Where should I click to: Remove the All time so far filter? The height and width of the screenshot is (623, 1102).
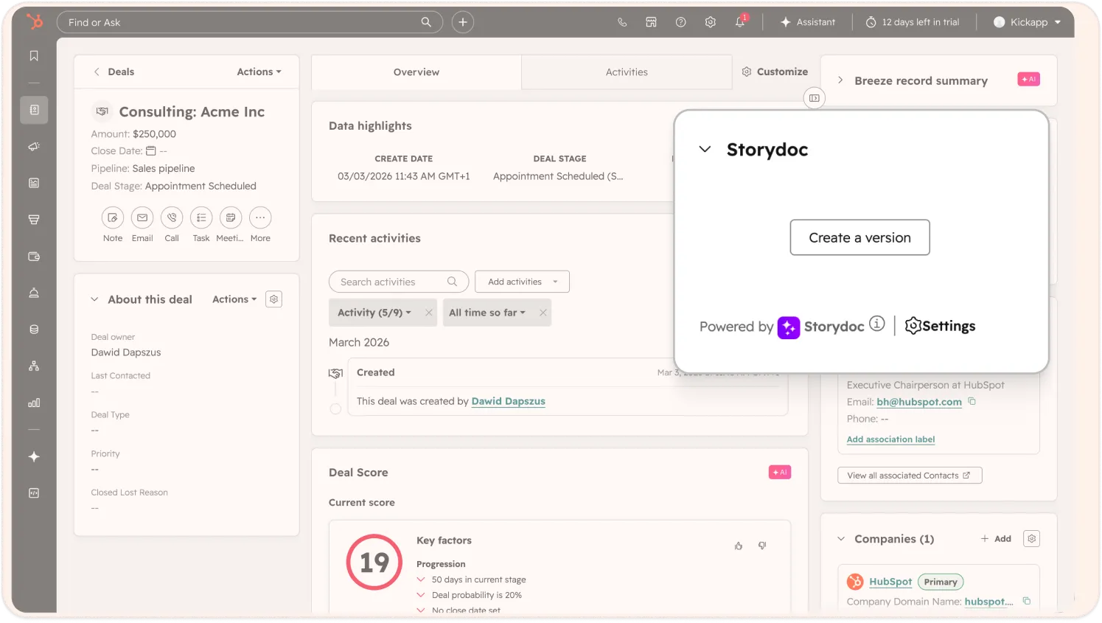click(x=543, y=313)
